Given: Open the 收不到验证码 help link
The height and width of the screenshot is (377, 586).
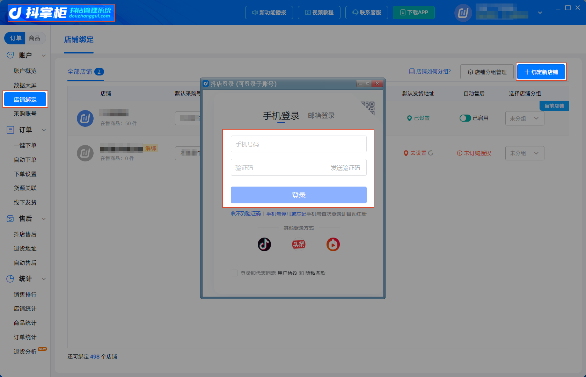Looking at the screenshot, I should point(246,213).
